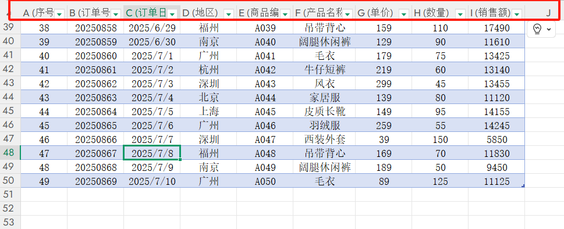The width and height of the screenshot is (564, 229).
Task: Select product code A047
Action: 265,139
